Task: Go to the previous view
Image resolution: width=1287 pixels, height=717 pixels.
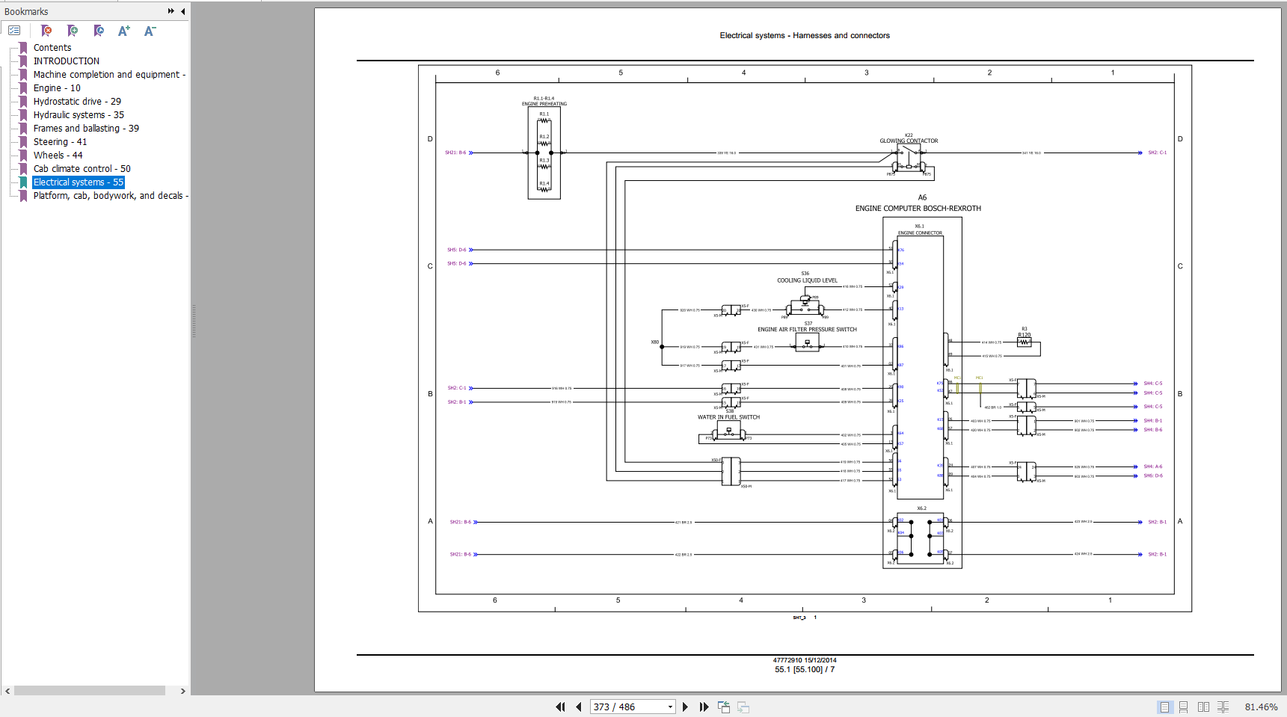Action: click(x=723, y=707)
